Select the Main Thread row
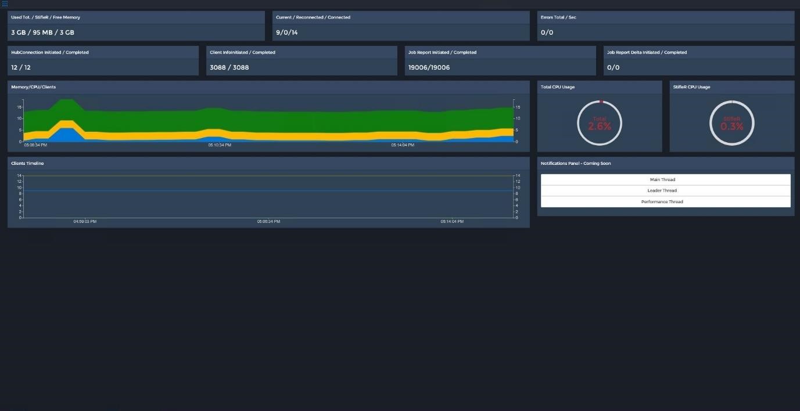Image resolution: width=800 pixels, height=411 pixels. [665, 179]
